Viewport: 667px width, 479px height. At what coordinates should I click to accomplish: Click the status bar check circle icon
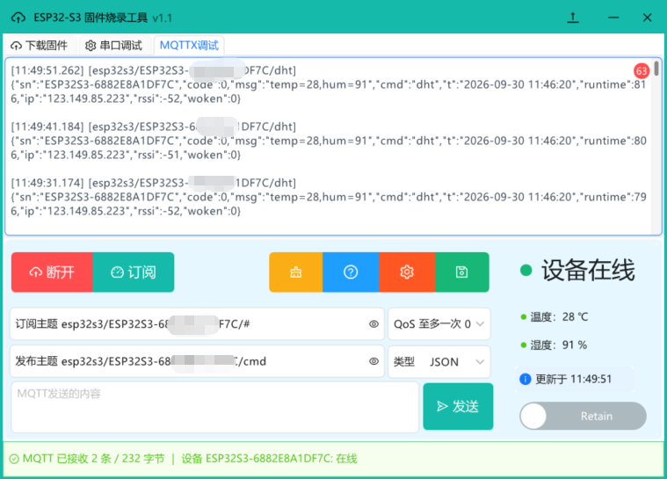coord(14,459)
